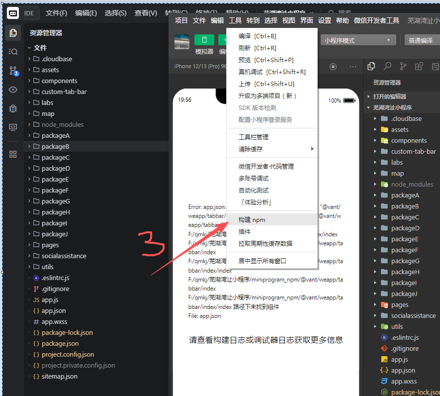
Task: Click the 普通编译 compile mode button
Action: 420,40
